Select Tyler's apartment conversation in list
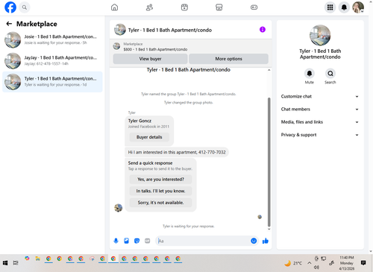The width and height of the screenshot is (373, 272). [x=52, y=82]
